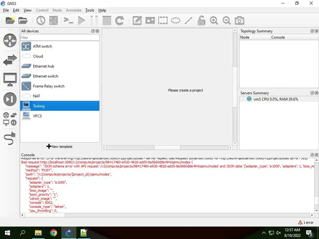
Task: Open Chrome from the taskbar
Action: pos(54,233)
